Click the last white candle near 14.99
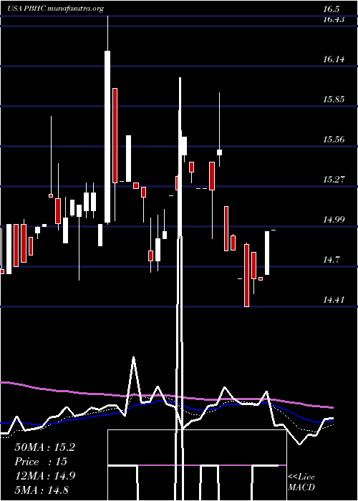The height and width of the screenshot is (501, 358). [267, 253]
